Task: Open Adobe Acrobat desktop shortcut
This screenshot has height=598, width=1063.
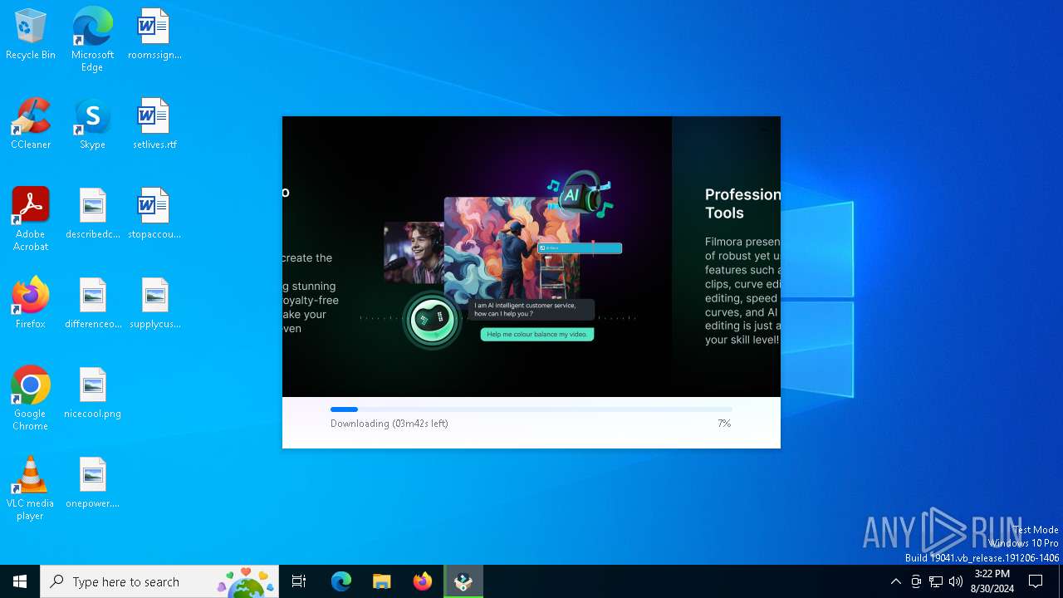Action: [x=31, y=219]
